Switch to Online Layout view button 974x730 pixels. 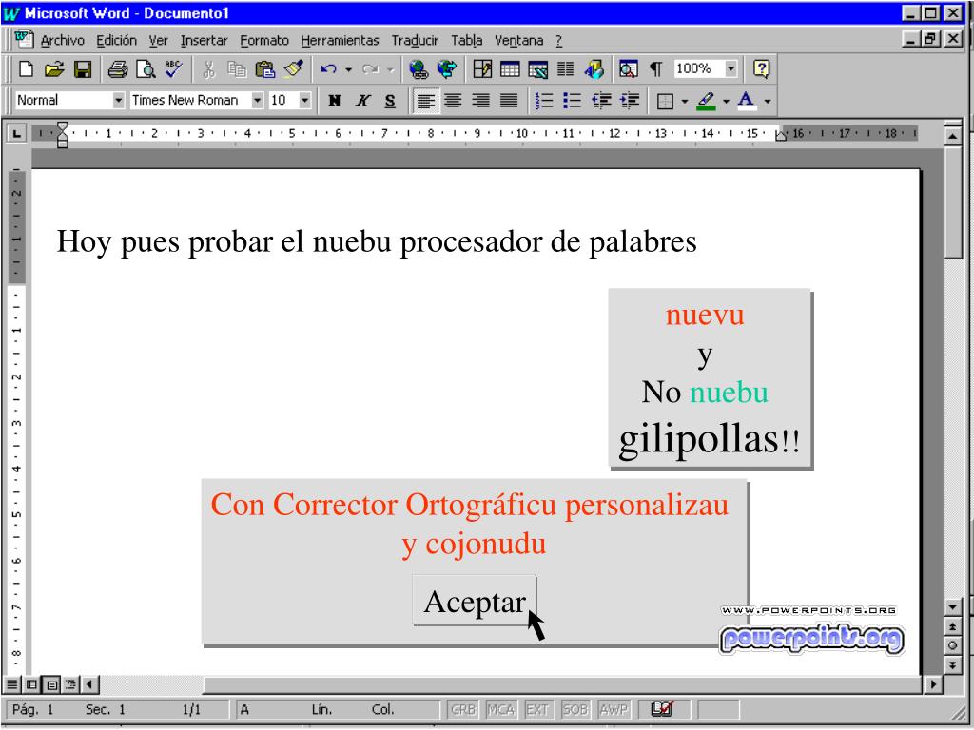(31, 684)
